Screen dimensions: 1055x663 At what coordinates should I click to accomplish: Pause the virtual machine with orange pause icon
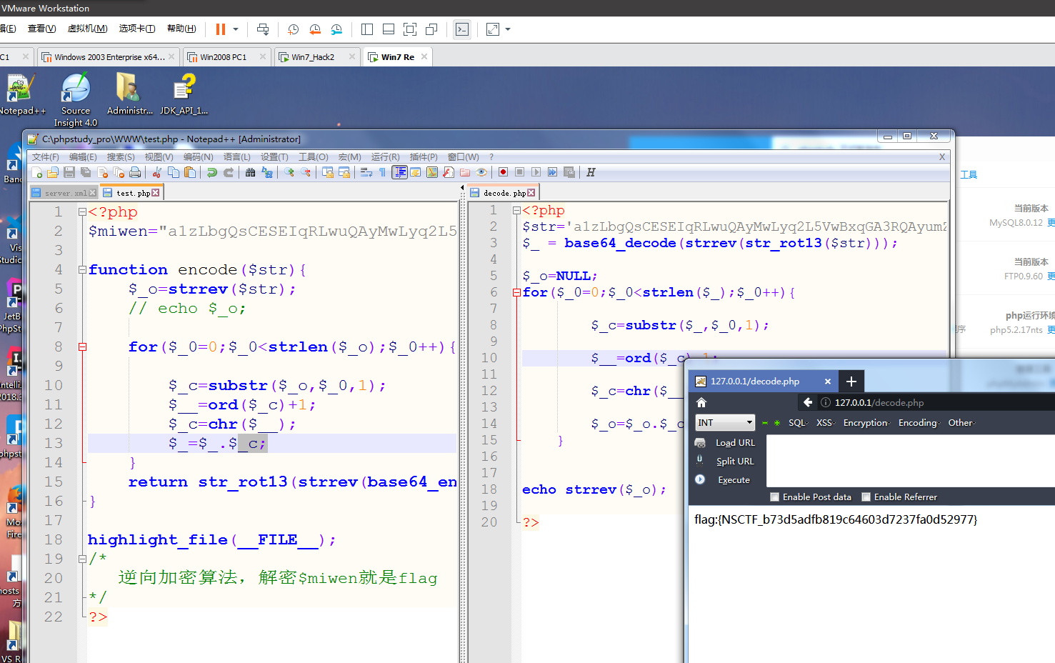click(x=220, y=29)
